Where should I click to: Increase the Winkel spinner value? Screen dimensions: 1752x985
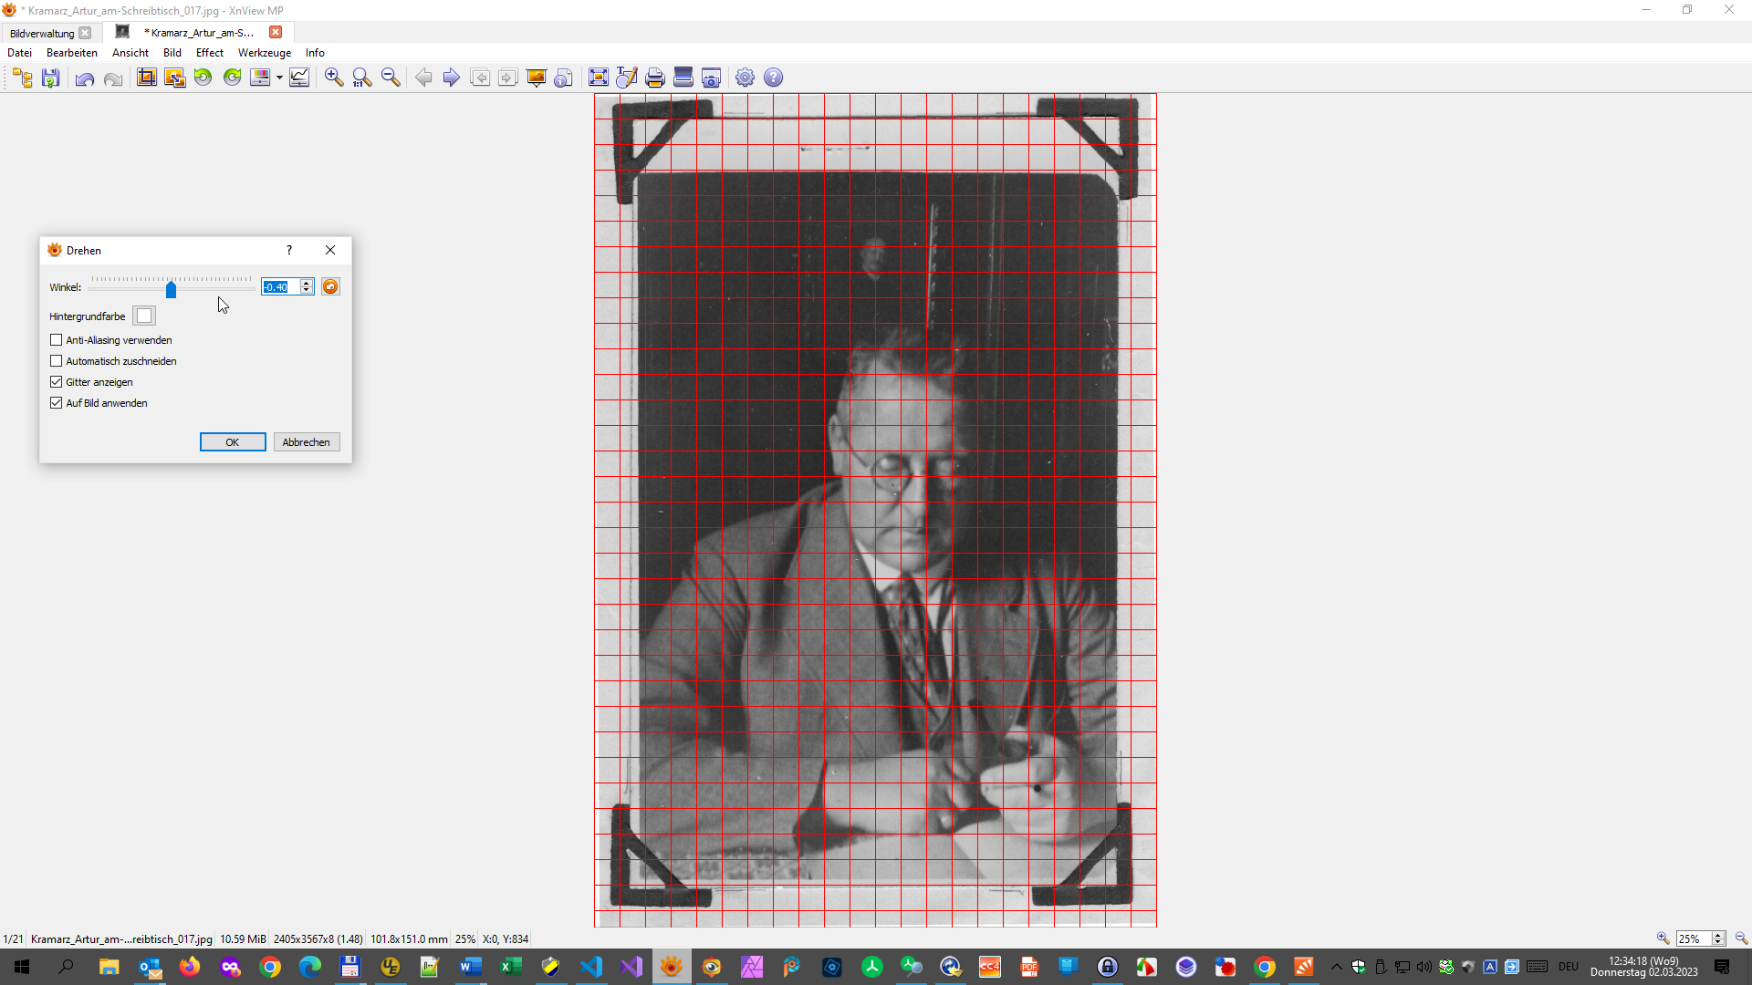coord(307,283)
